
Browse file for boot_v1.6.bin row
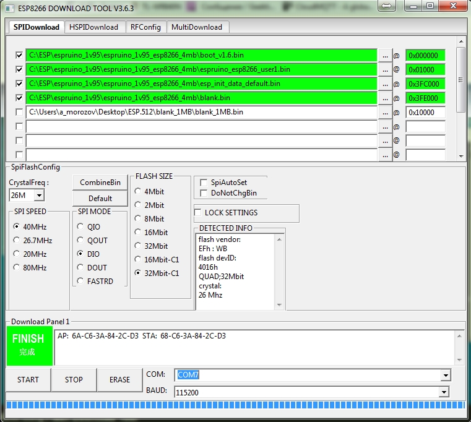385,56
